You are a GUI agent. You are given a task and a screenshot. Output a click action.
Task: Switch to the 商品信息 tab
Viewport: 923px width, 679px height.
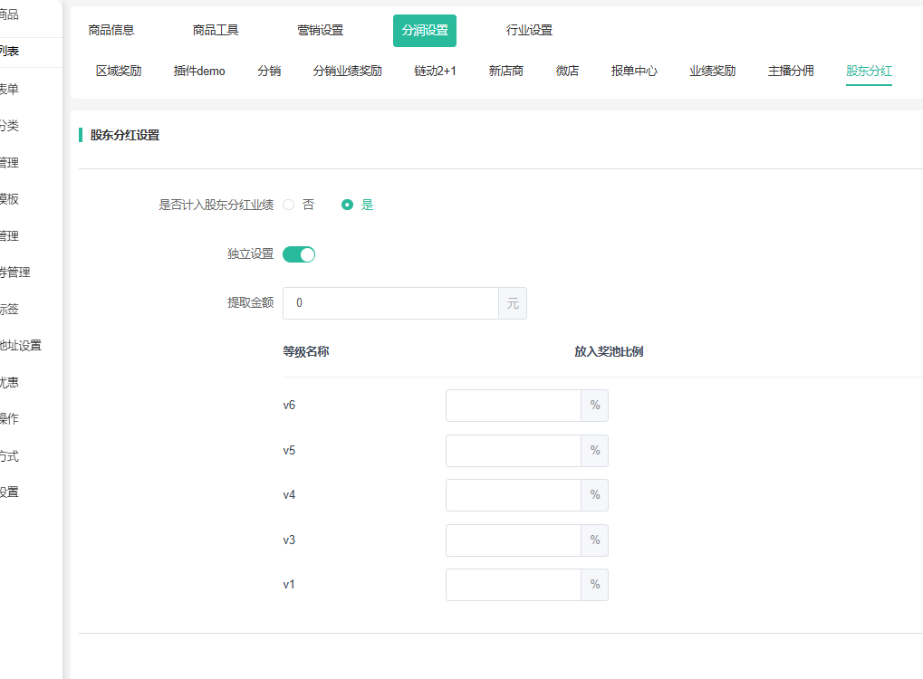[111, 30]
